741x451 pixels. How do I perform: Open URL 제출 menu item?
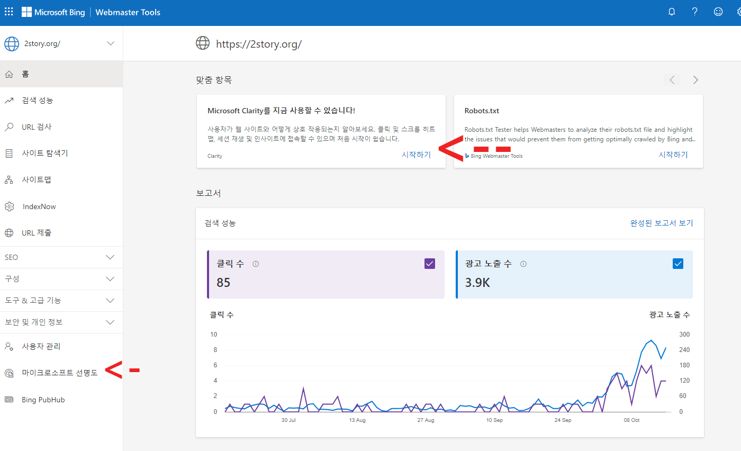coord(61,233)
